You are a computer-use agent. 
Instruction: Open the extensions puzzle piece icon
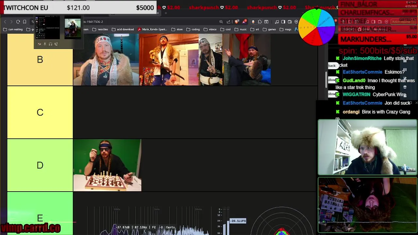tap(260, 22)
